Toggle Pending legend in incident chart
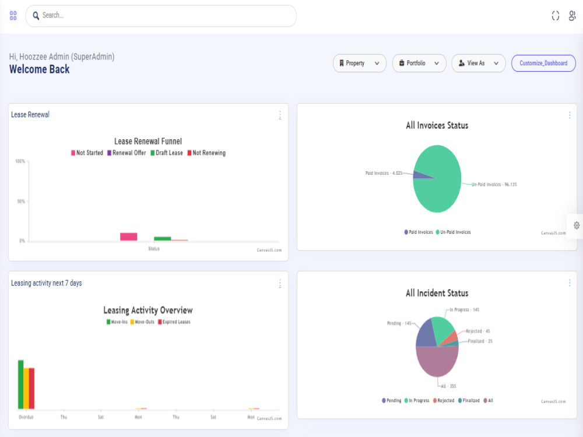Image resolution: width=583 pixels, height=437 pixels. pyautogui.click(x=392, y=400)
